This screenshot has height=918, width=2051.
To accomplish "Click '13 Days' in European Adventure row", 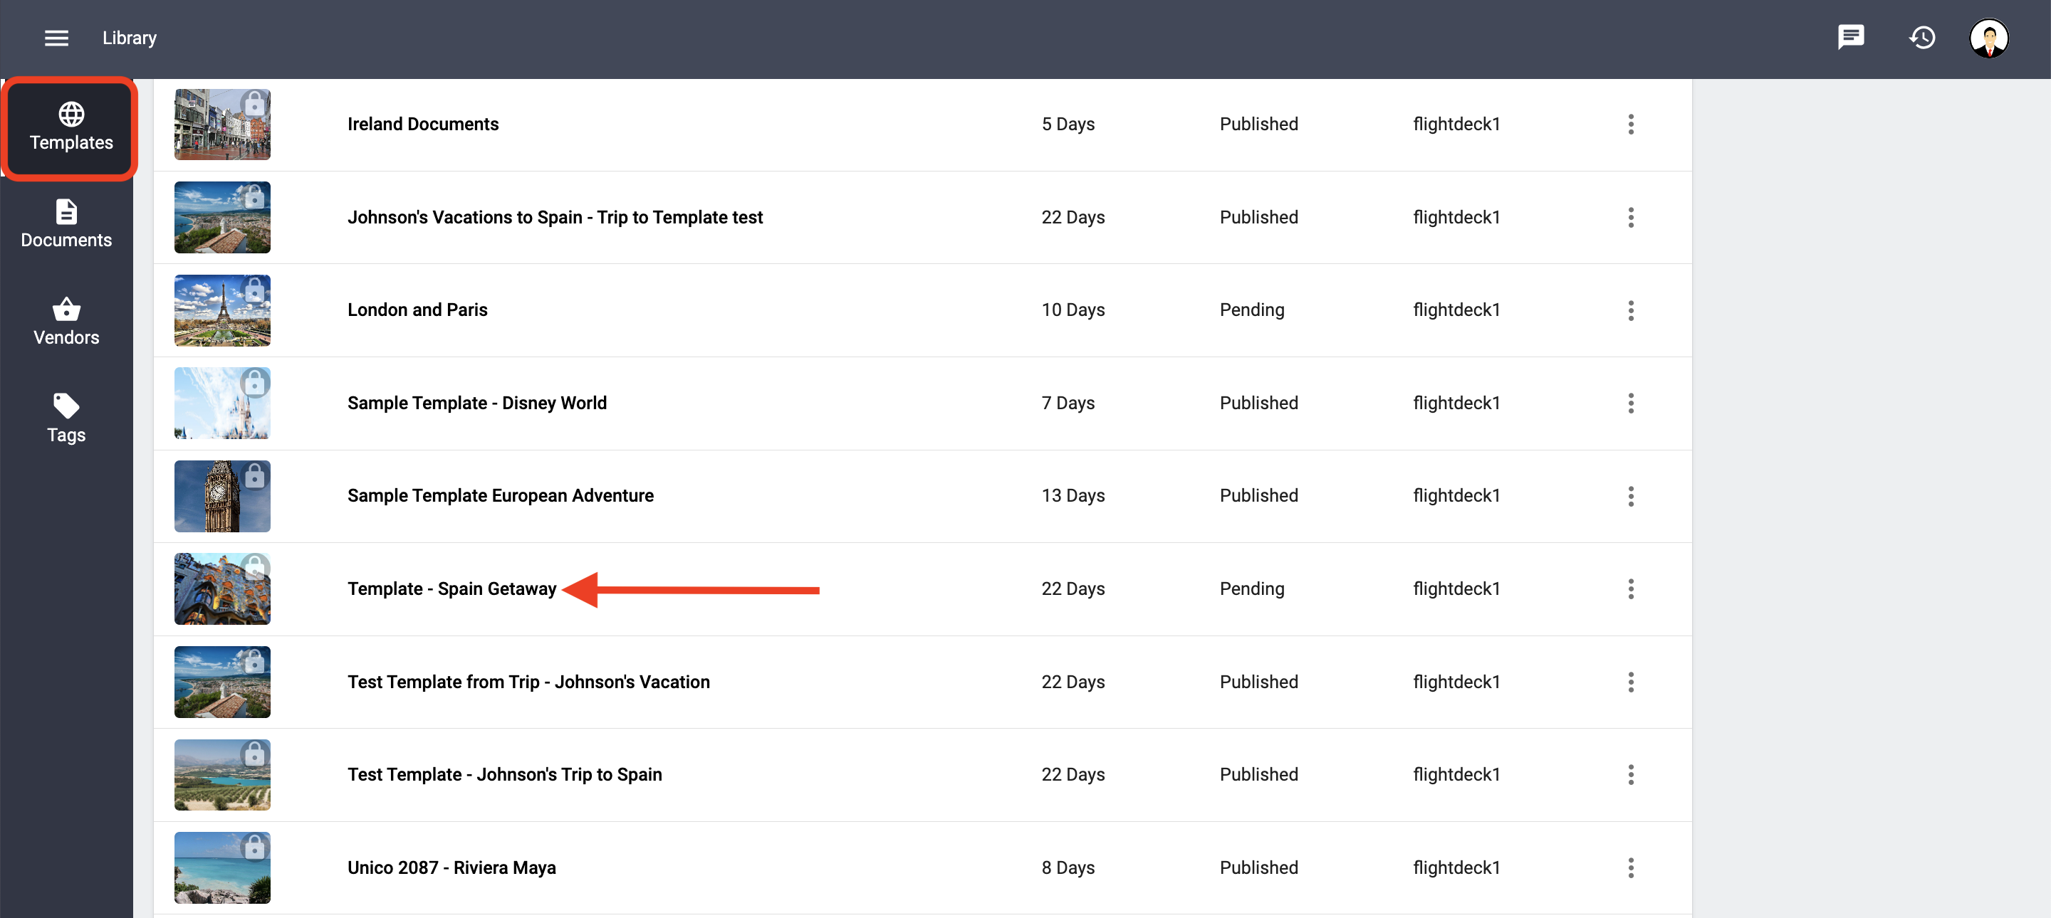I will pyautogui.click(x=1073, y=497).
